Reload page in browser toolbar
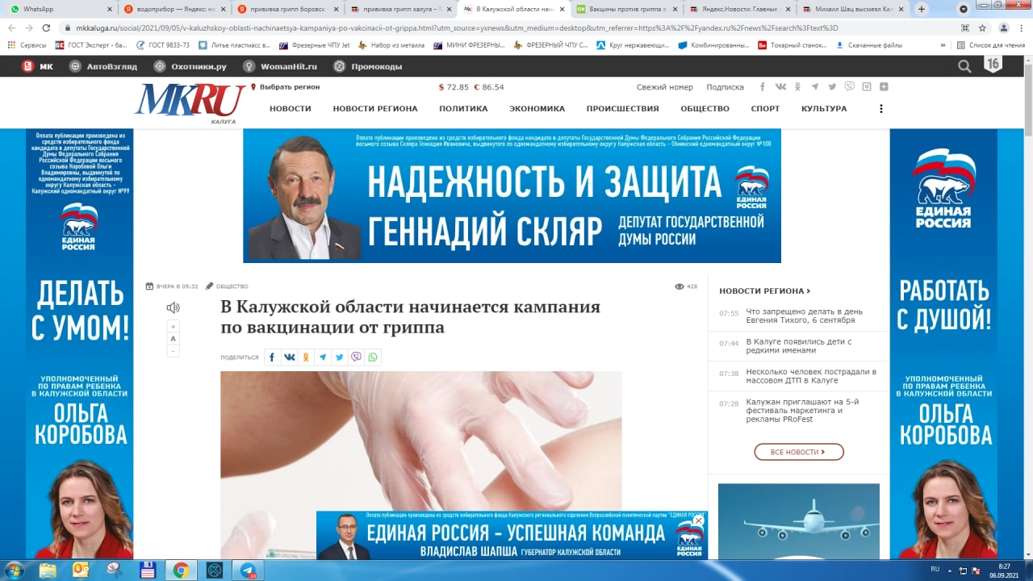 [46, 27]
